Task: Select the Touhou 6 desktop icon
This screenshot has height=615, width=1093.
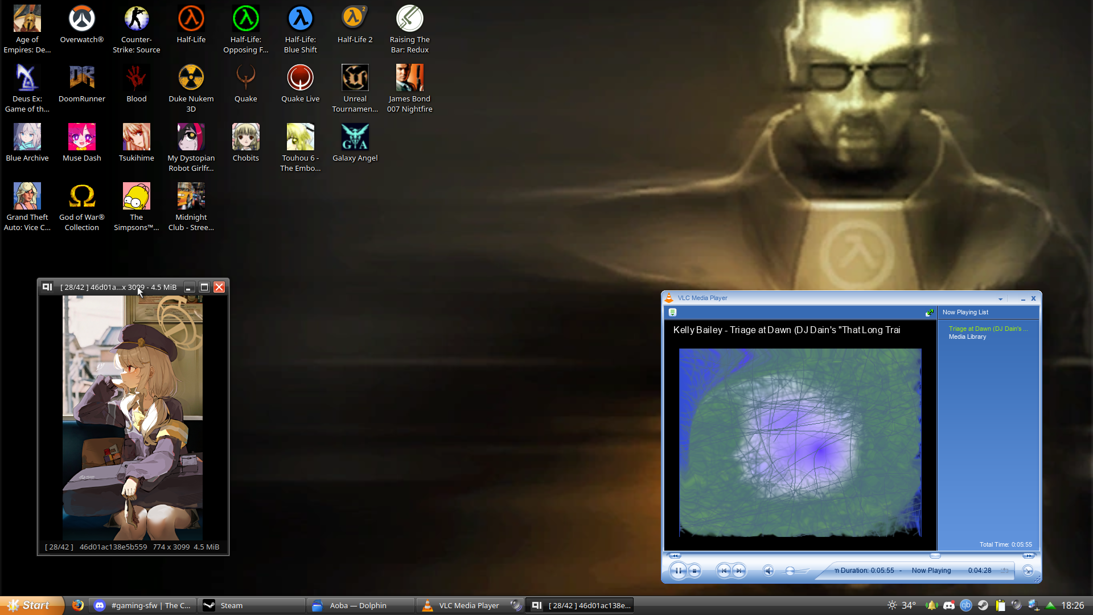Action: (301, 148)
